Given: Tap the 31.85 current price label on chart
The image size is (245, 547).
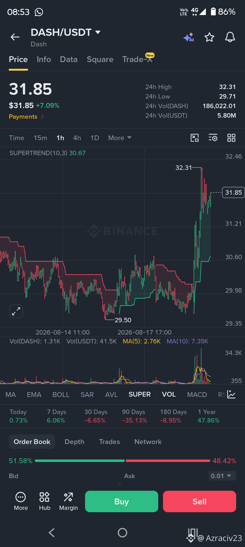Looking at the screenshot, I should pyautogui.click(x=233, y=192).
